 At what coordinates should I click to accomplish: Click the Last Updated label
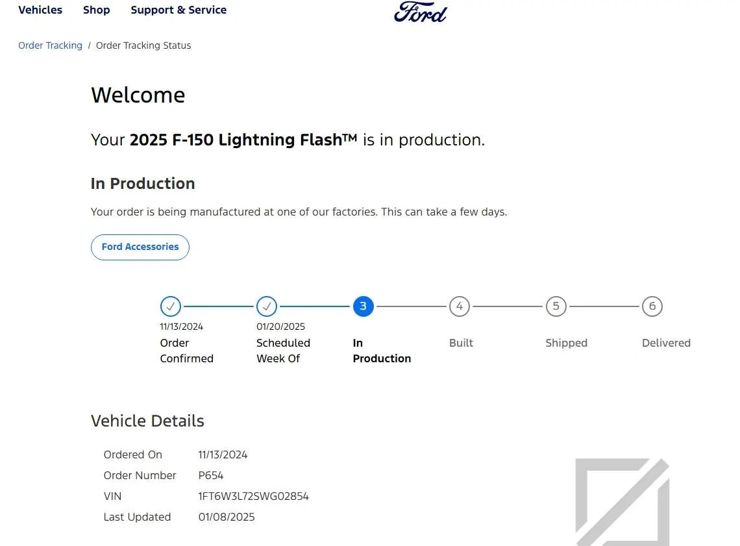[137, 517]
